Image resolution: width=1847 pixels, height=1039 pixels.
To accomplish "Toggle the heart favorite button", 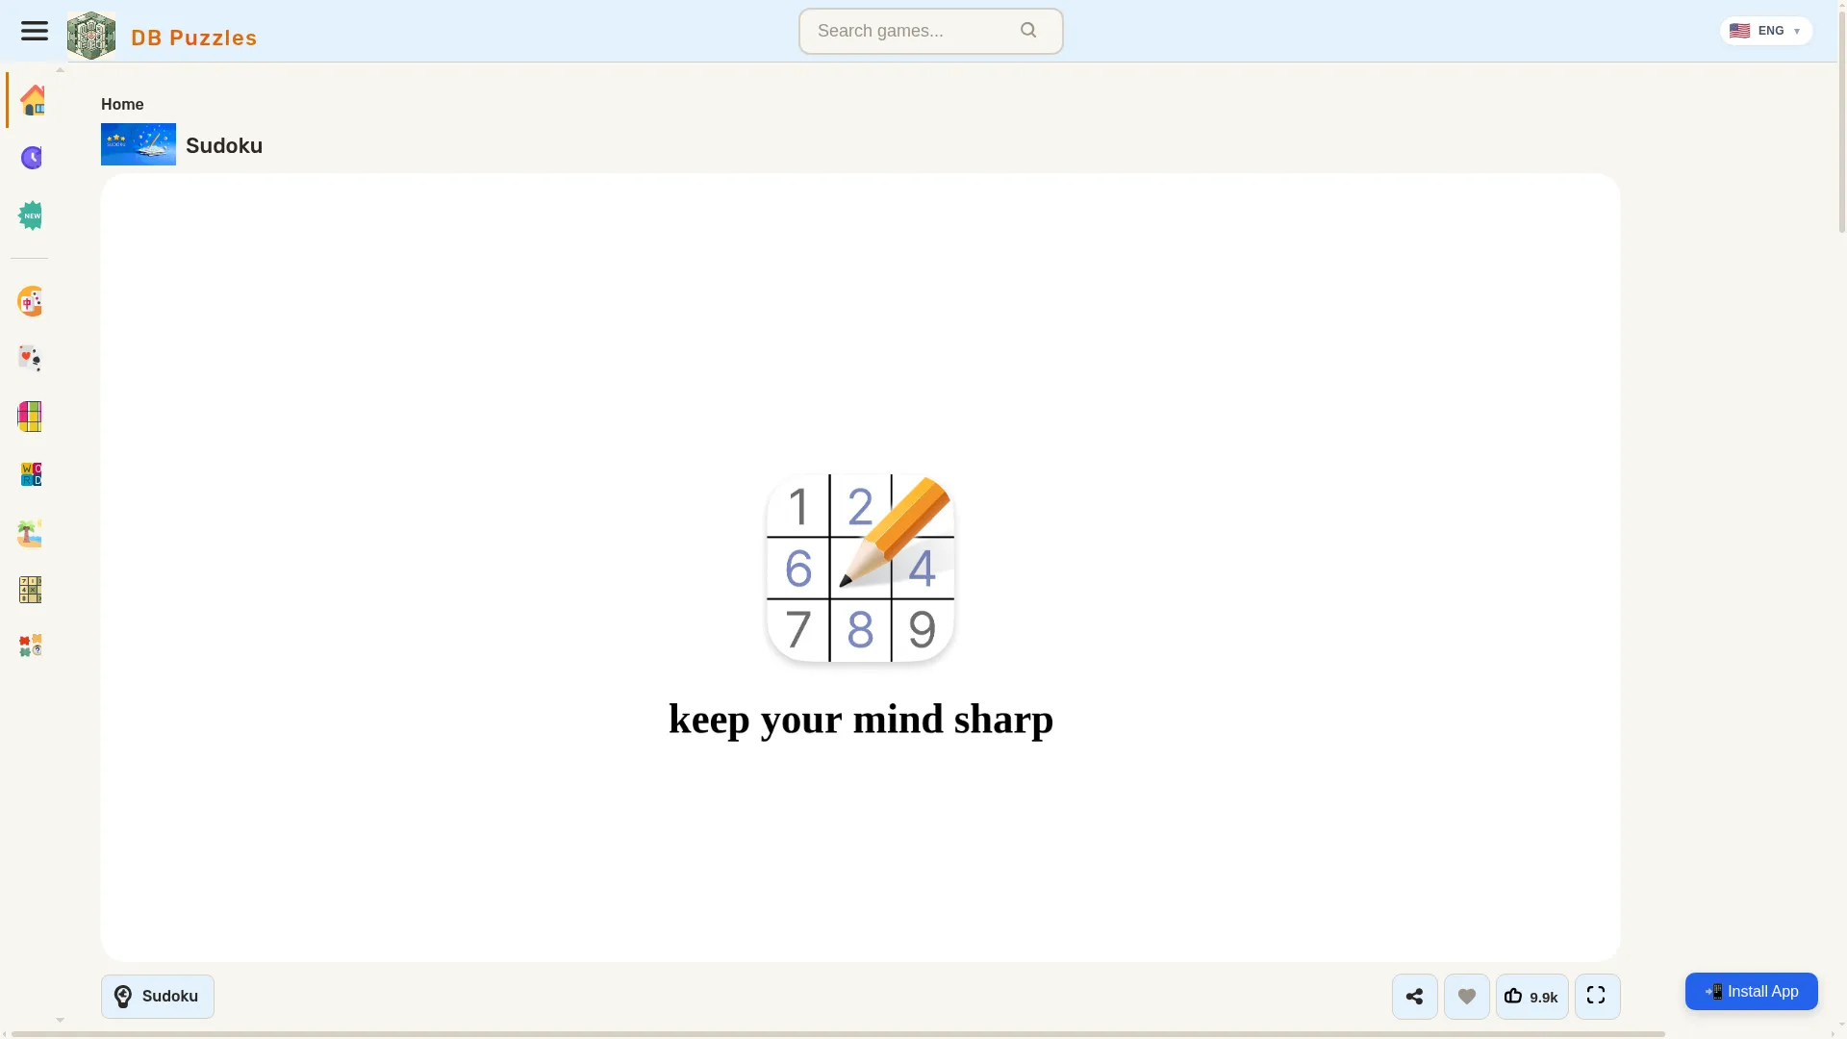I will [1467, 997].
